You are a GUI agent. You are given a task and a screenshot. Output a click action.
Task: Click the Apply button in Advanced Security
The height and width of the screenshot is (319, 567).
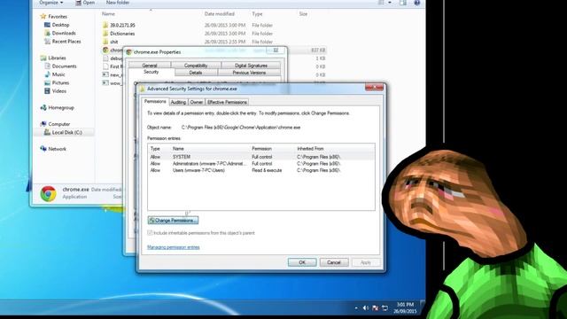click(365, 262)
